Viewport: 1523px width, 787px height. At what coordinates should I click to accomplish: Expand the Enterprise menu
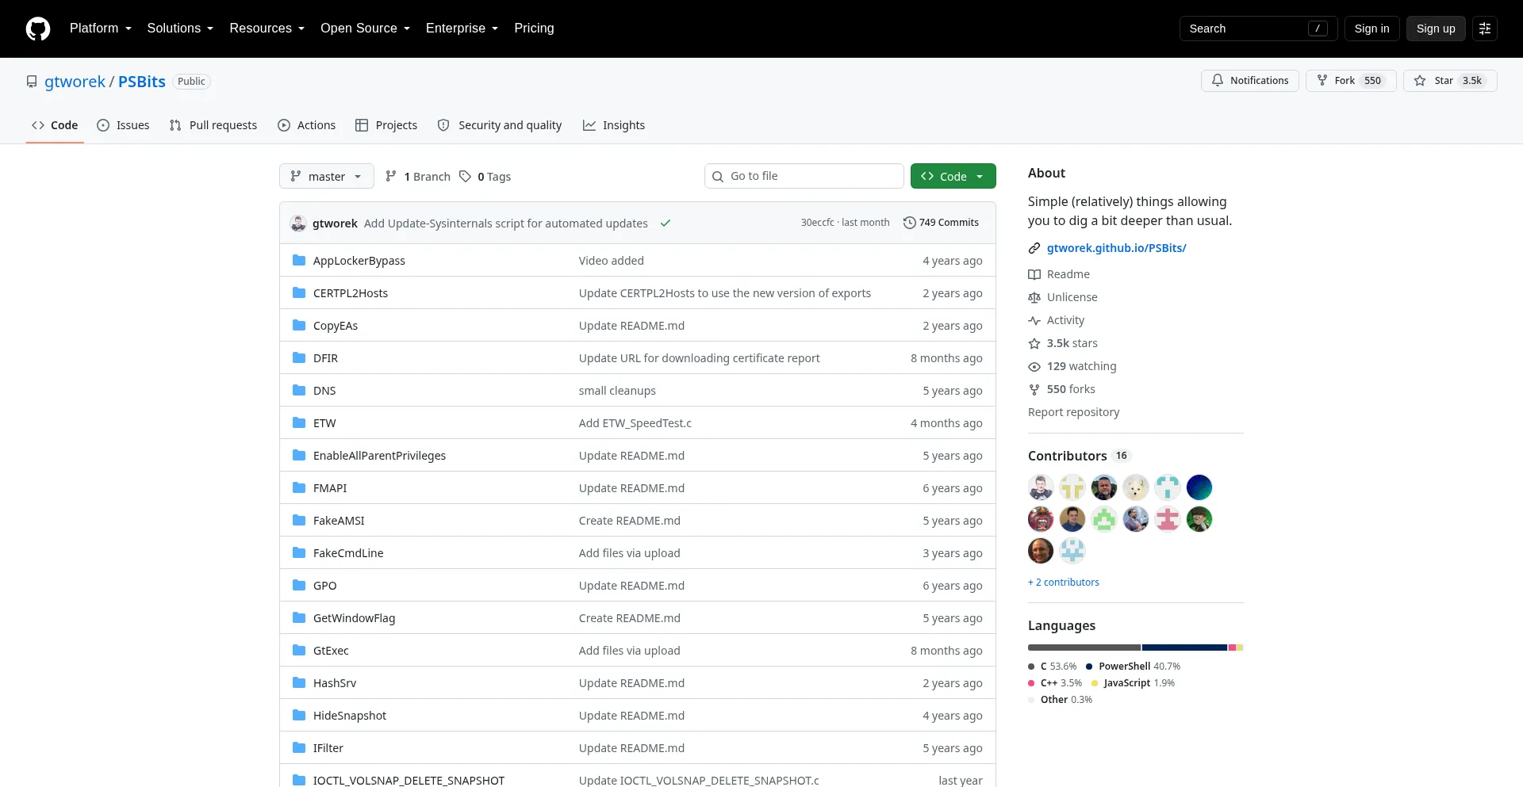(x=462, y=29)
